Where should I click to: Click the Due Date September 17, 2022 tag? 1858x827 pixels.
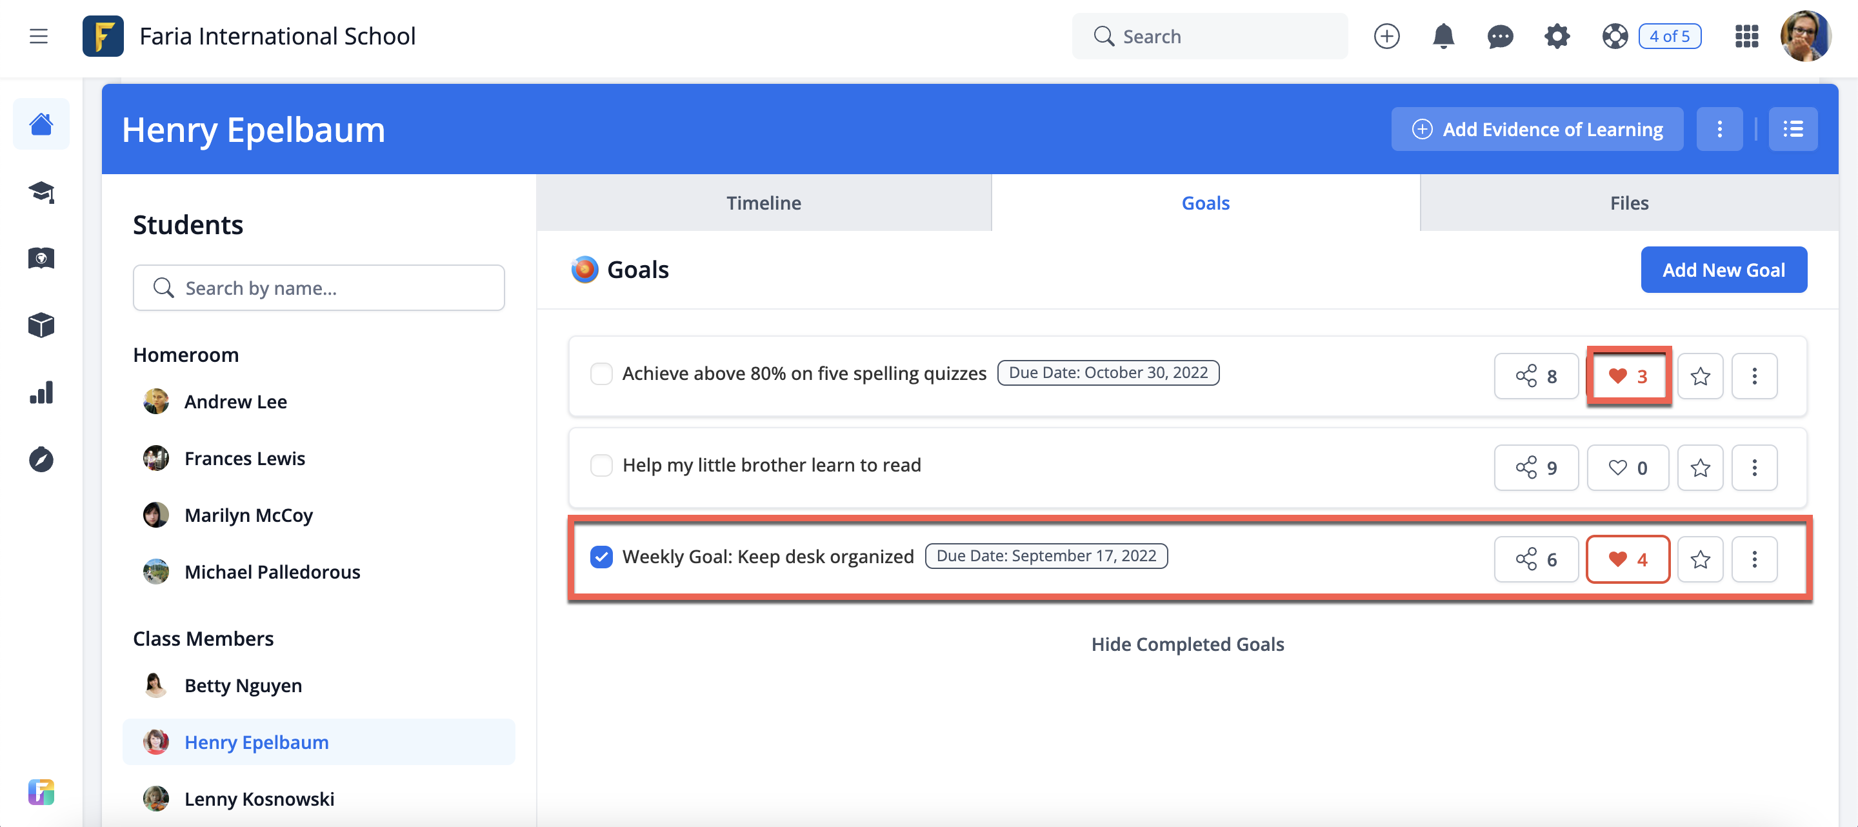tap(1046, 556)
